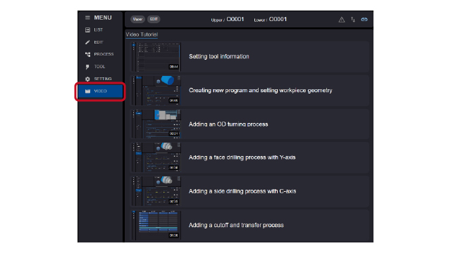The height and width of the screenshot is (253, 451).
Task: Click the Lower O0001 program number
Action: pyautogui.click(x=278, y=19)
